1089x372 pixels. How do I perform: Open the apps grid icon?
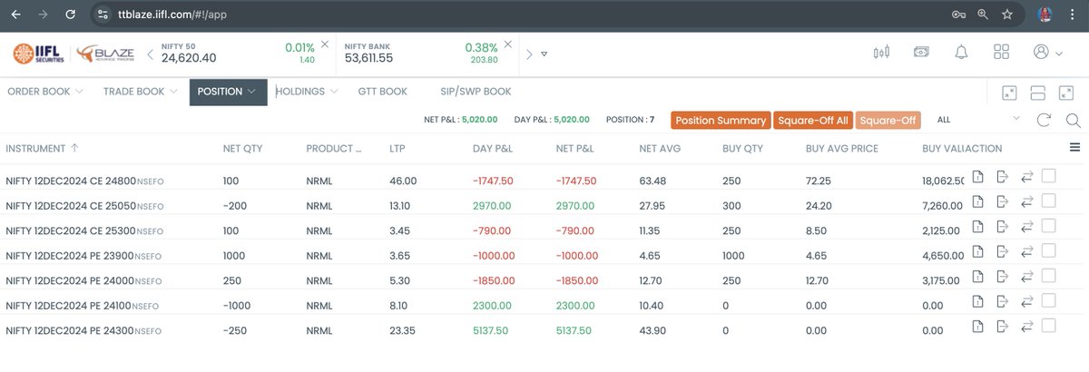[x=1002, y=53]
